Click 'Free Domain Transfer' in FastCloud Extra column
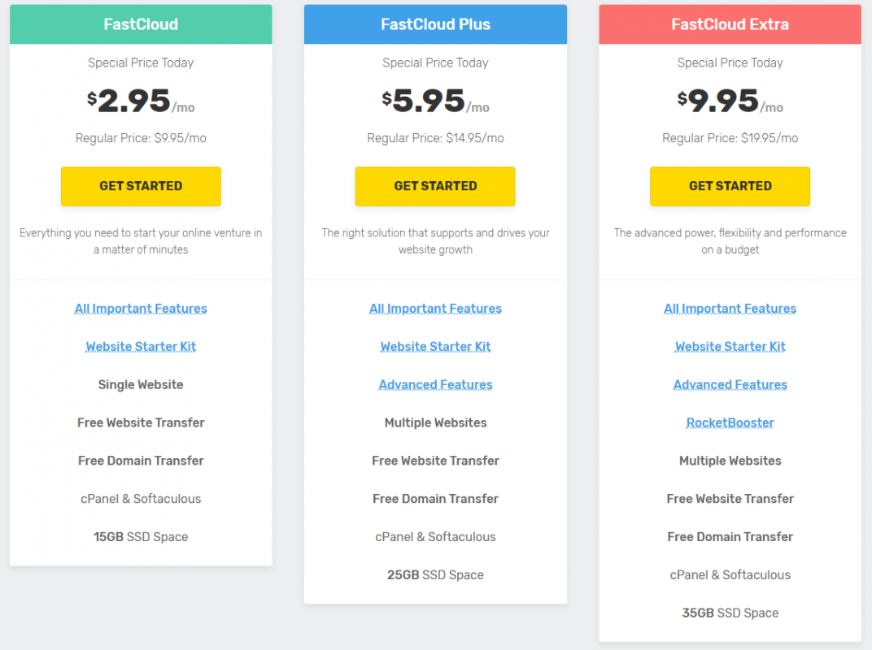 coord(730,537)
